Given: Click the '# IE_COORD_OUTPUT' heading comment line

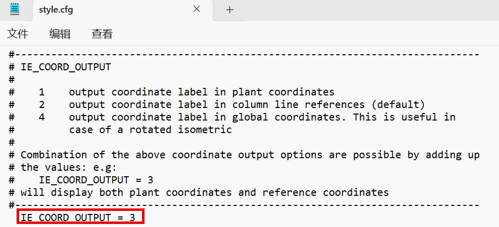Looking at the screenshot, I should tap(65, 67).
